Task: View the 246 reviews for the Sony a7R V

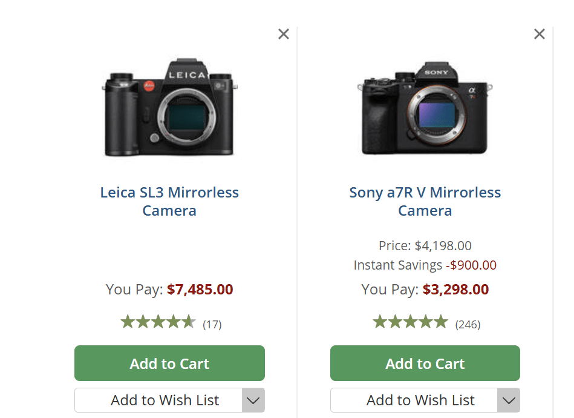Action: (x=468, y=325)
